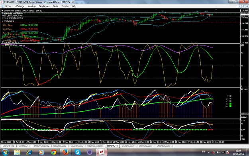Switch to the CADJPY,Daily chart tab

coord(128,146)
